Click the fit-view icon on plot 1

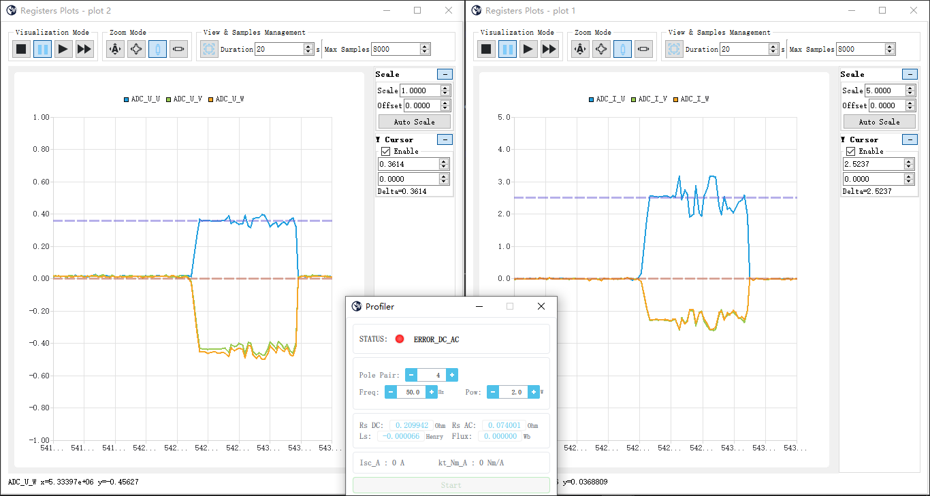674,48
